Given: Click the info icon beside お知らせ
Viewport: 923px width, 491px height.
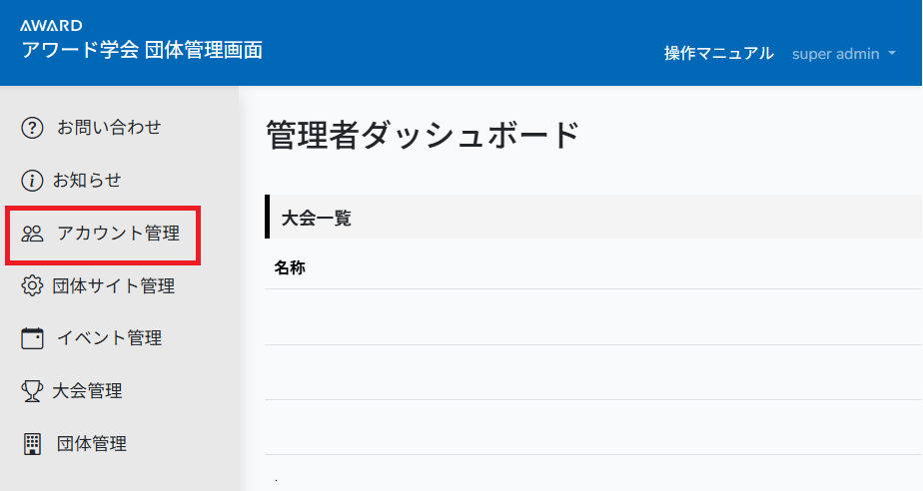Looking at the screenshot, I should click(33, 181).
